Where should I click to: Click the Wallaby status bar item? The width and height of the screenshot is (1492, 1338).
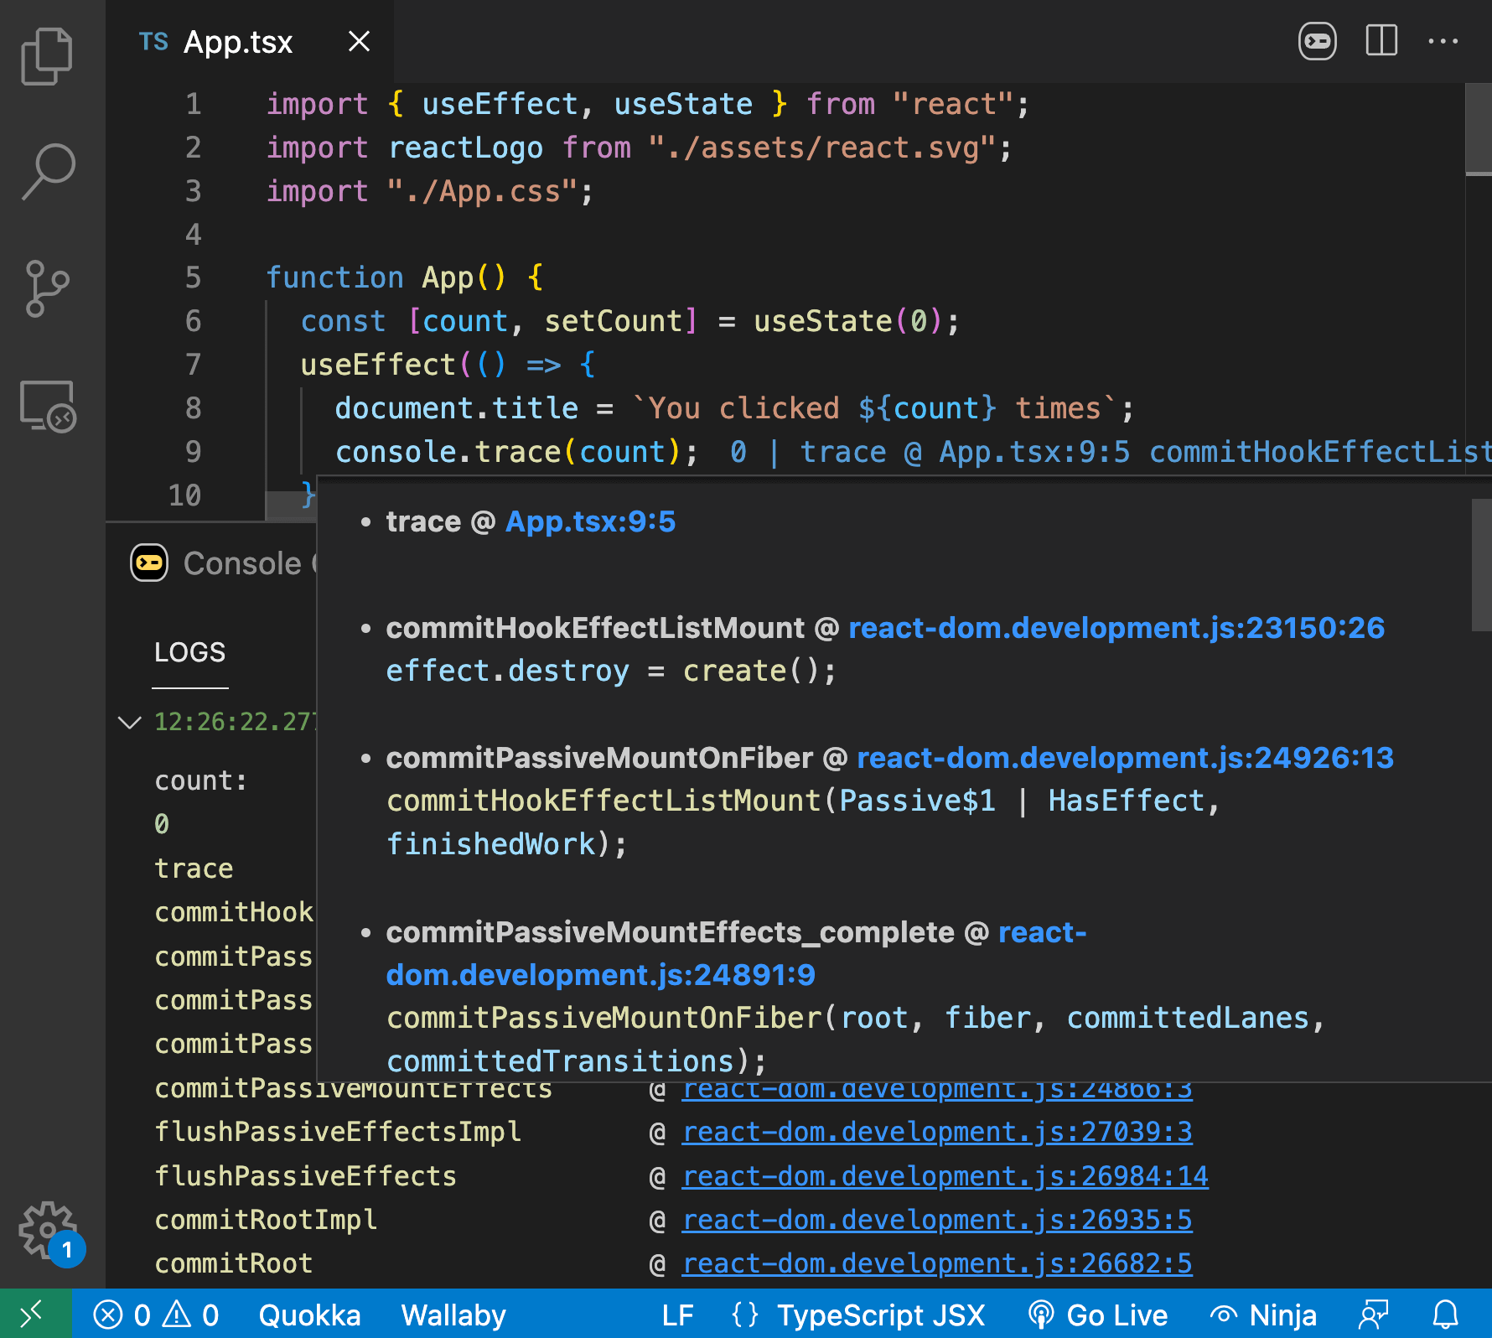[x=453, y=1315]
